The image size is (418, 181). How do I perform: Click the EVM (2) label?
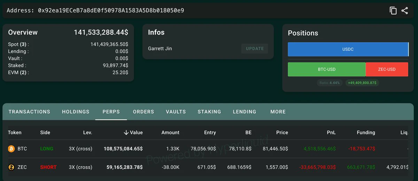[x=18, y=72]
